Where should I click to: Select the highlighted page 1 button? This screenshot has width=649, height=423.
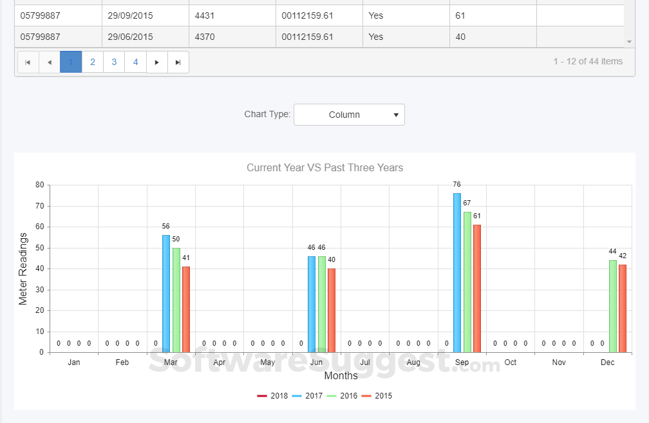pyautogui.click(x=71, y=62)
